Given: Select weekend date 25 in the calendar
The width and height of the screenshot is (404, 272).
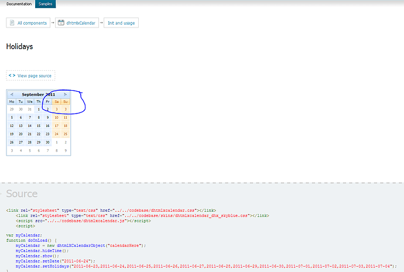Looking at the screenshot, I should tap(66, 134).
